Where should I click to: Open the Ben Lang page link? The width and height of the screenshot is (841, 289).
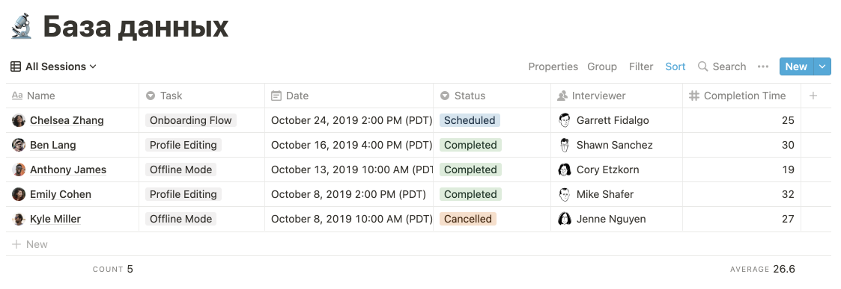52,145
